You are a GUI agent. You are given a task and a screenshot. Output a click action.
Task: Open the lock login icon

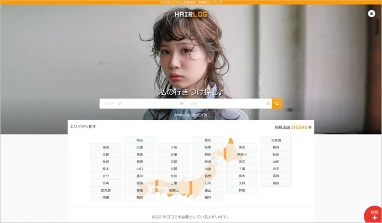[371, 14]
